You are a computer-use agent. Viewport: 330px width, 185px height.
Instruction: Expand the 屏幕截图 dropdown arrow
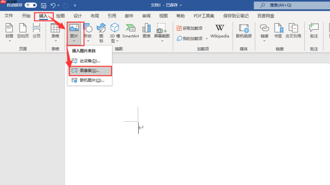click(x=162, y=41)
